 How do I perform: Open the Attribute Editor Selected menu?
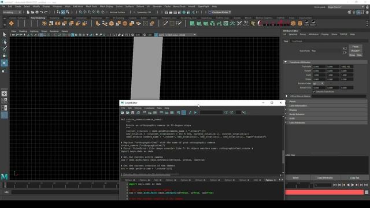(293, 35)
